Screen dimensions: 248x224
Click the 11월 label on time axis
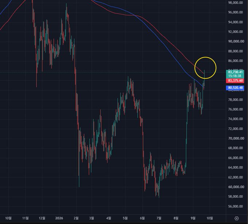coord(26,218)
